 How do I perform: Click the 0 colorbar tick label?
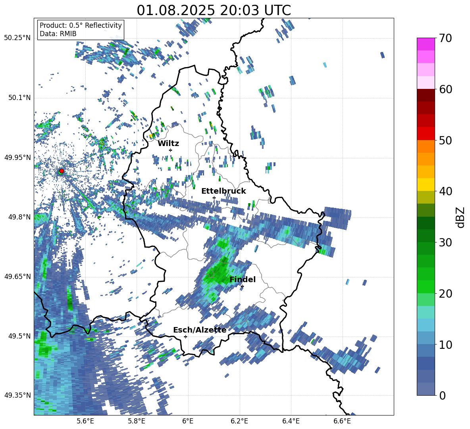[442, 395]
